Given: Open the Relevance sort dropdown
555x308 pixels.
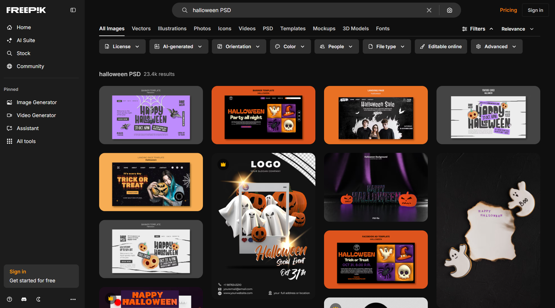Looking at the screenshot, I should pos(517,29).
